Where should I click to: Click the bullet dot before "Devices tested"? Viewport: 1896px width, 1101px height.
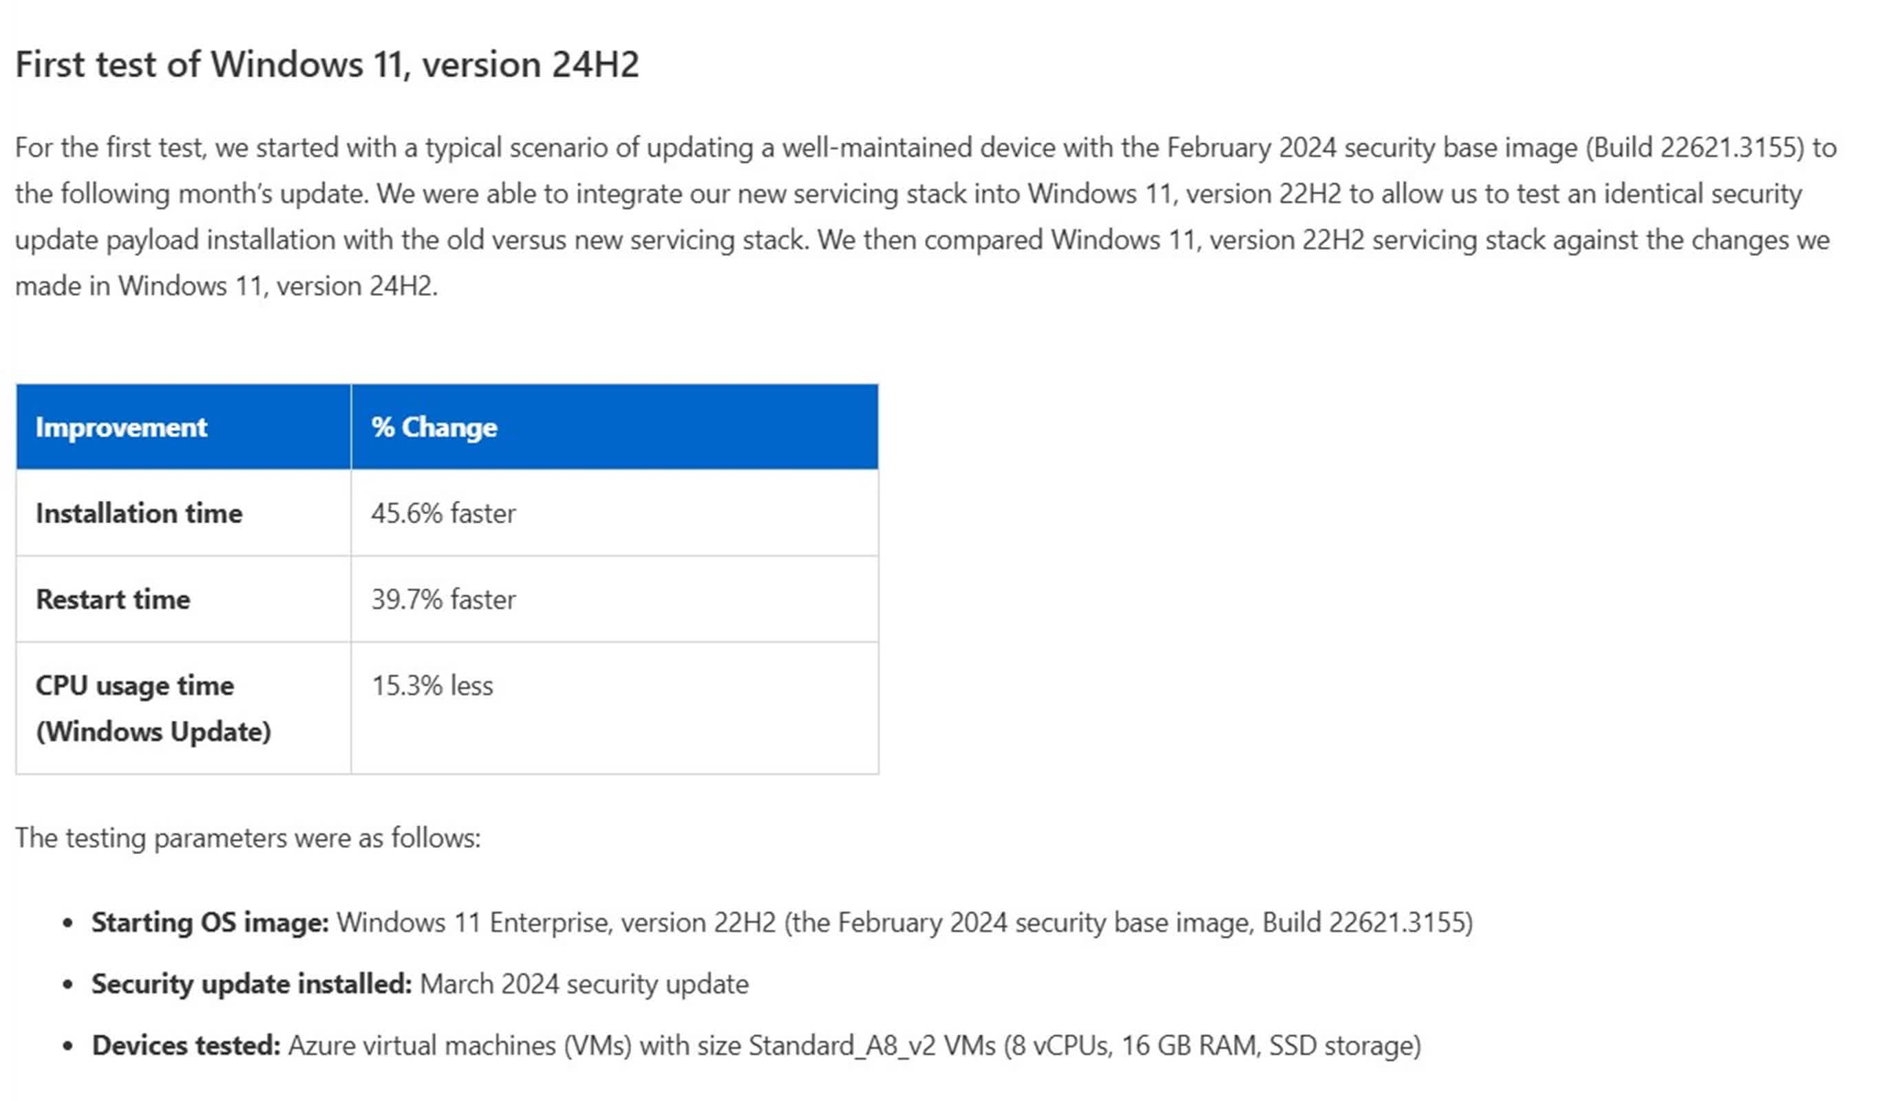tap(68, 1046)
